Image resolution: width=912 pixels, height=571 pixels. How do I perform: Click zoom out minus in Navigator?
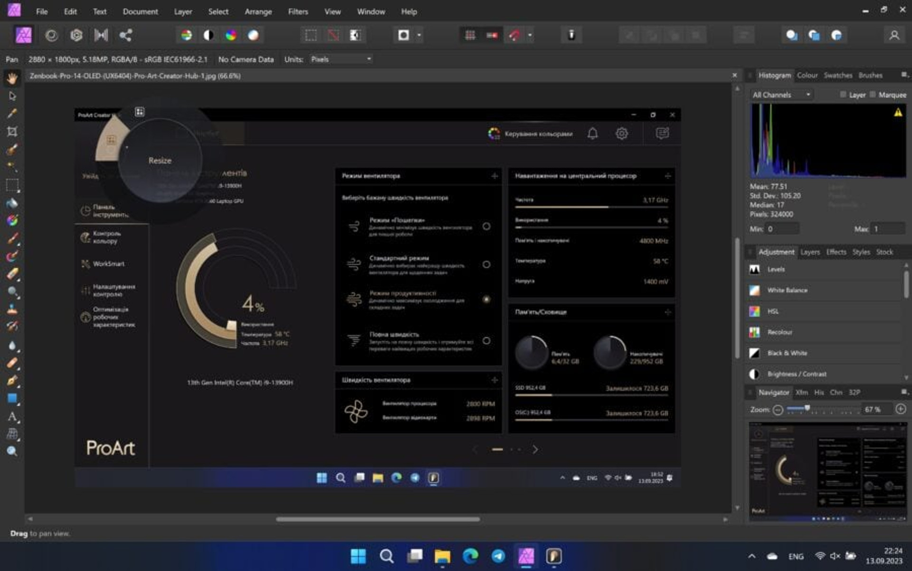(778, 410)
